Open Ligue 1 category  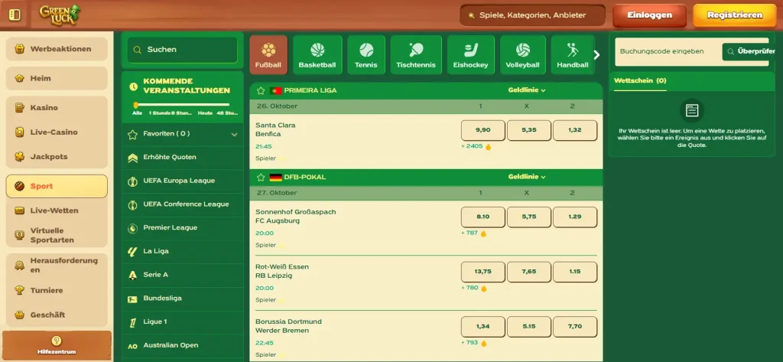[x=182, y=322]
